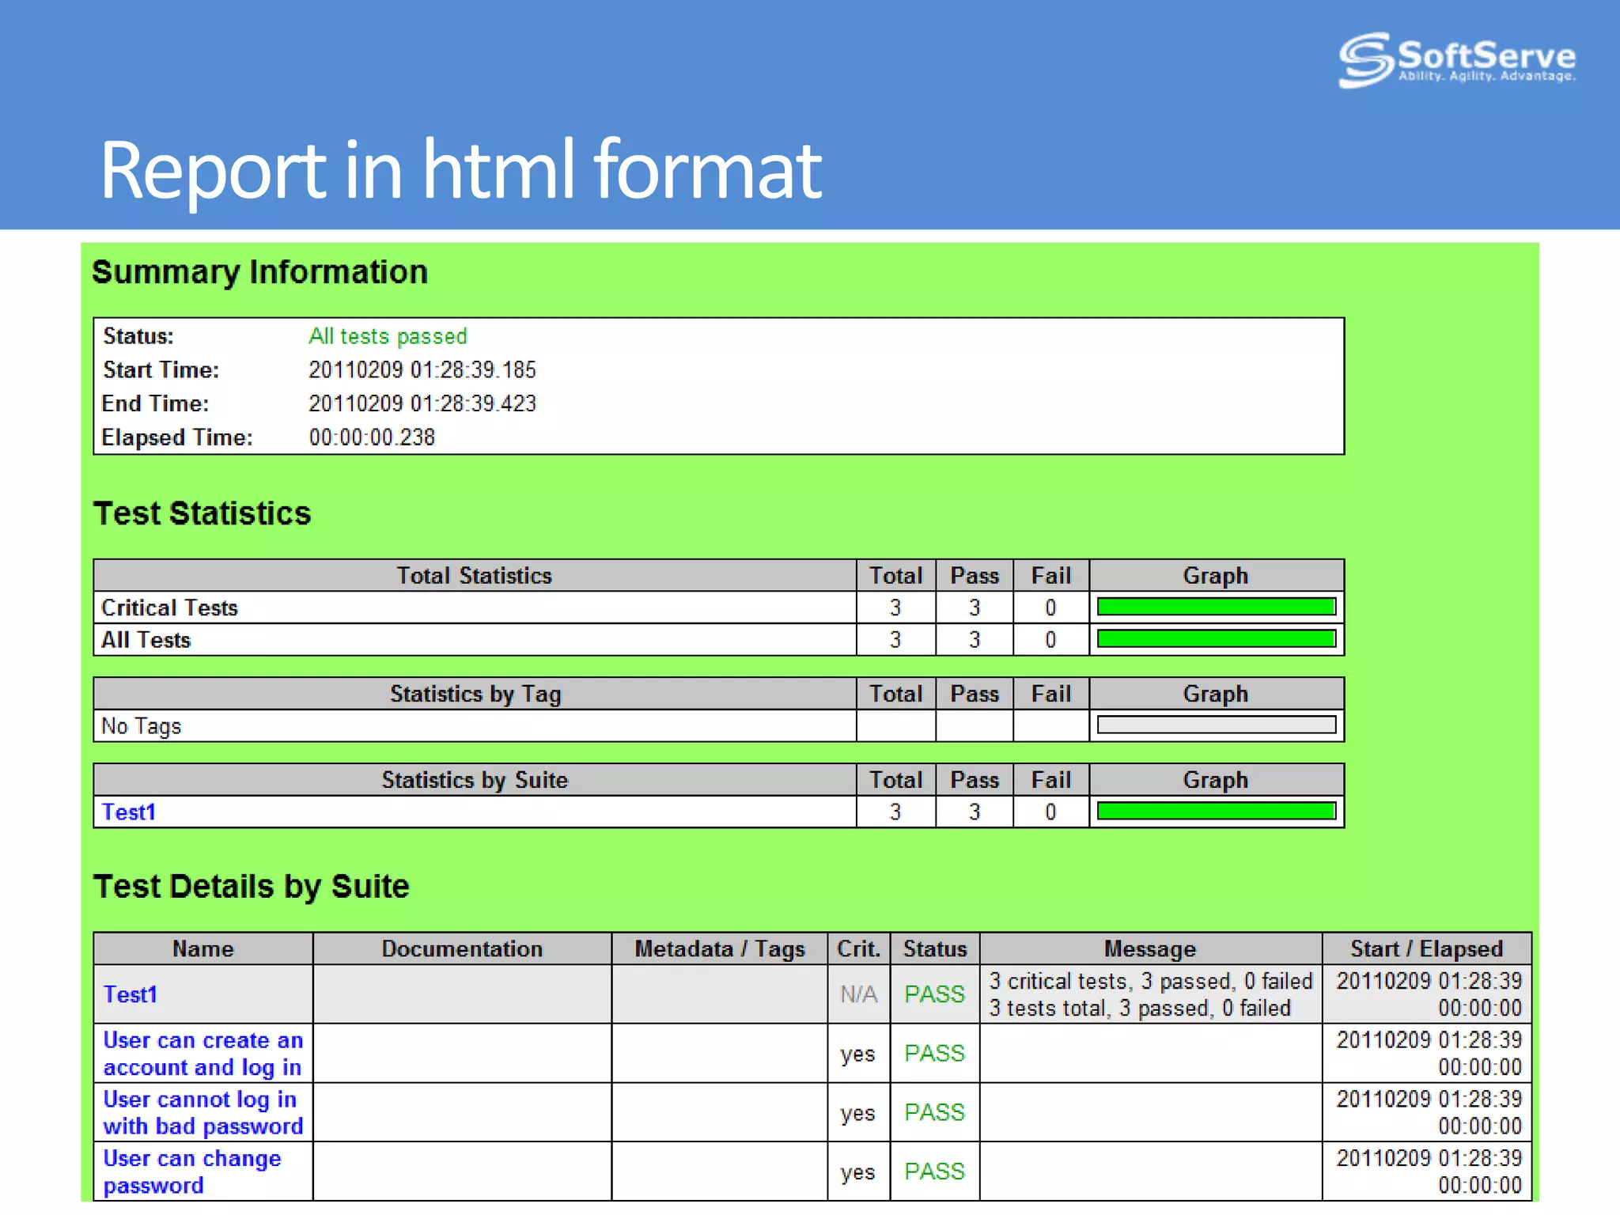Click the SoftServe logo
1620x1215 pixels.
point(1456,59)
